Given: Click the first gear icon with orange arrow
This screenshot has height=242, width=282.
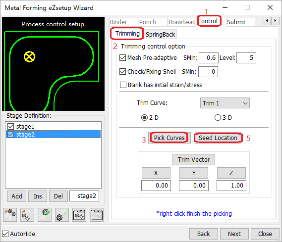Looking at the screenshot, I should click(x=10, y=215).
